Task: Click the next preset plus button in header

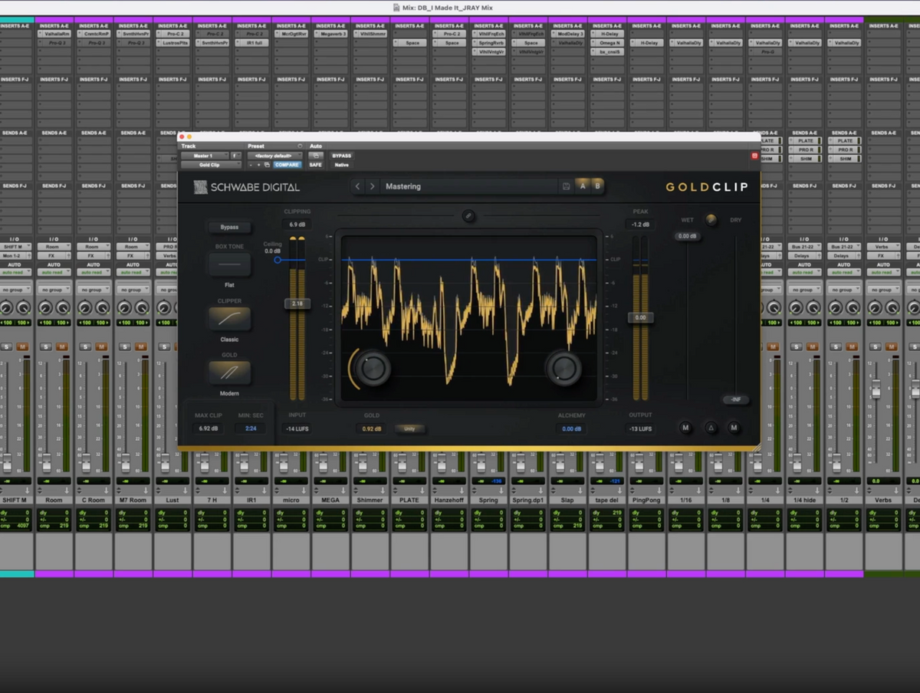Action: coord(258,165)
